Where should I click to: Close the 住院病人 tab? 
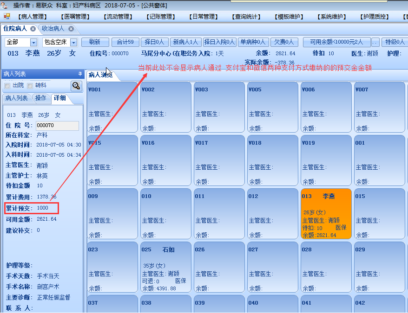[x=33, y=29]
